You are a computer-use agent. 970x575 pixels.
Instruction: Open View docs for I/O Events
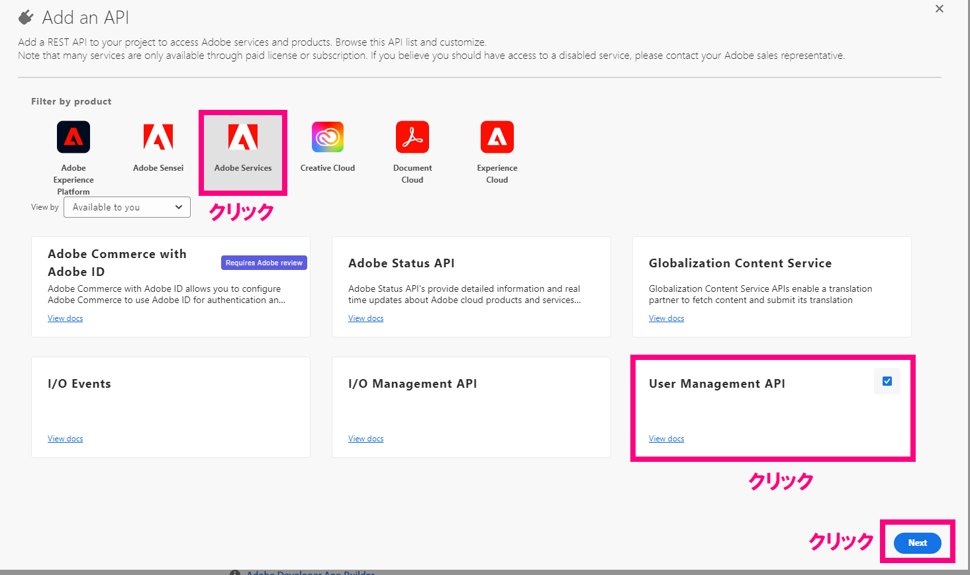point(66,439)
